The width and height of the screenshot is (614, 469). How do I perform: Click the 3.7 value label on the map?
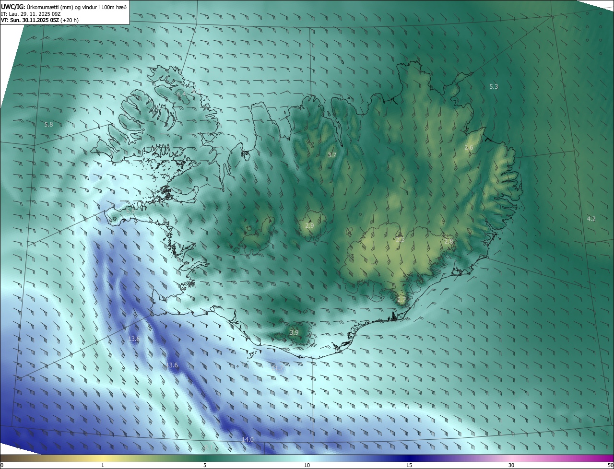(332, 155)
